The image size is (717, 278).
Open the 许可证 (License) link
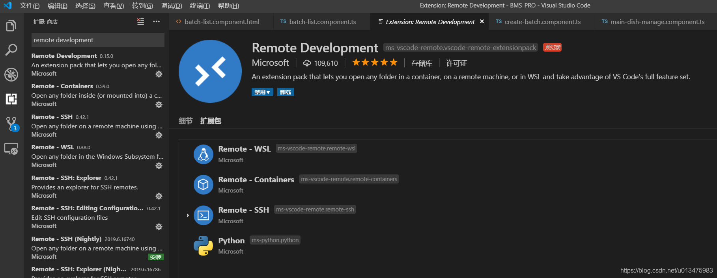click(456, 63)
